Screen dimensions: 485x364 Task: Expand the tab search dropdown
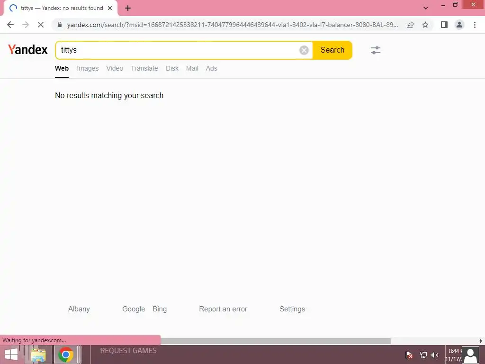click(426, 8)
